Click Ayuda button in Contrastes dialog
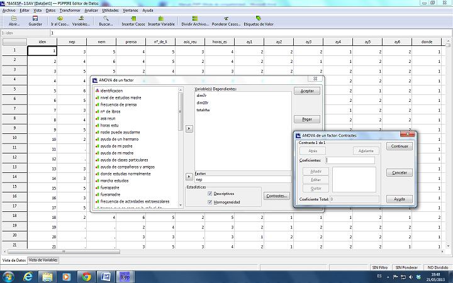The height and width of the screenshot is (283, 453). pos(400,199)
